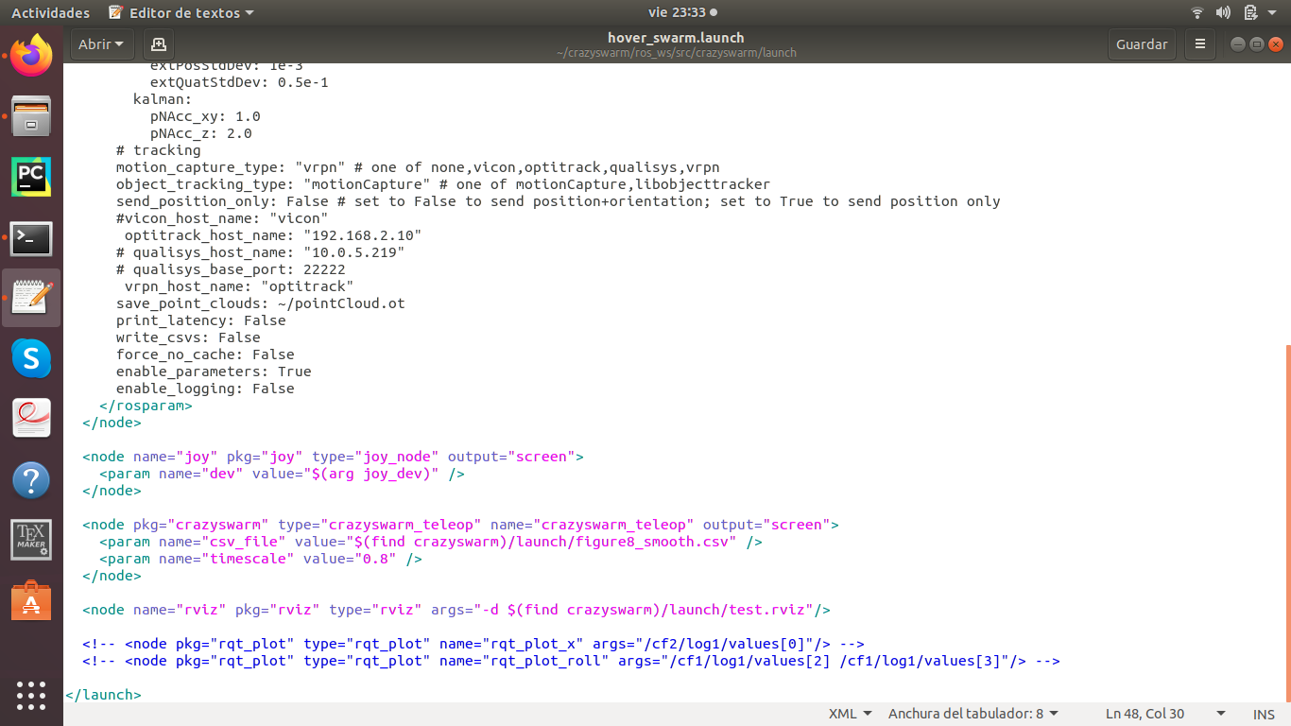Open the Abrir recent files dropdown
Viewport: 1291px width, 726px height.
tap(101, 44)
